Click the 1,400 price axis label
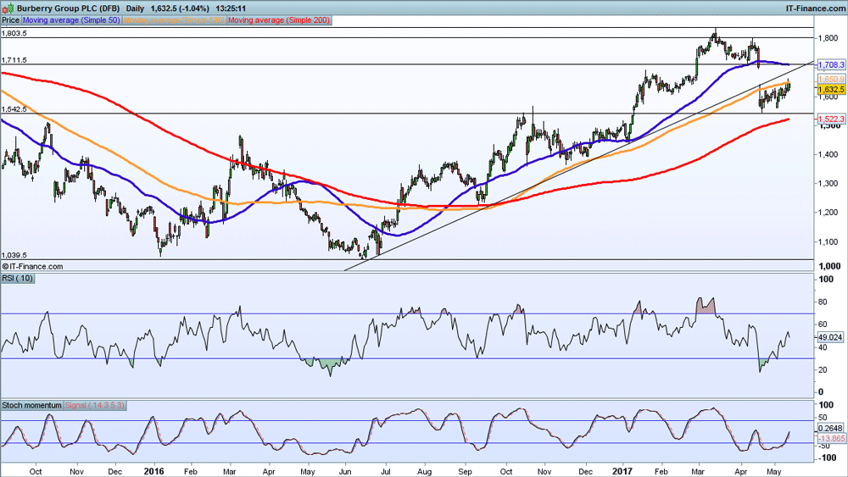 coord(828,154)
